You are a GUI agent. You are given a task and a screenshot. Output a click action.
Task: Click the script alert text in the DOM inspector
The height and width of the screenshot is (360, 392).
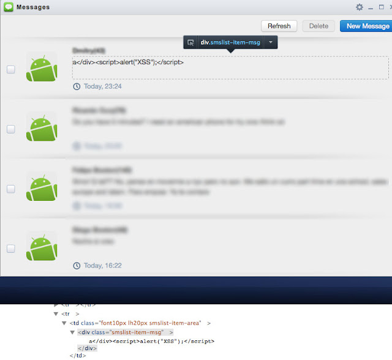click(151, 341)
